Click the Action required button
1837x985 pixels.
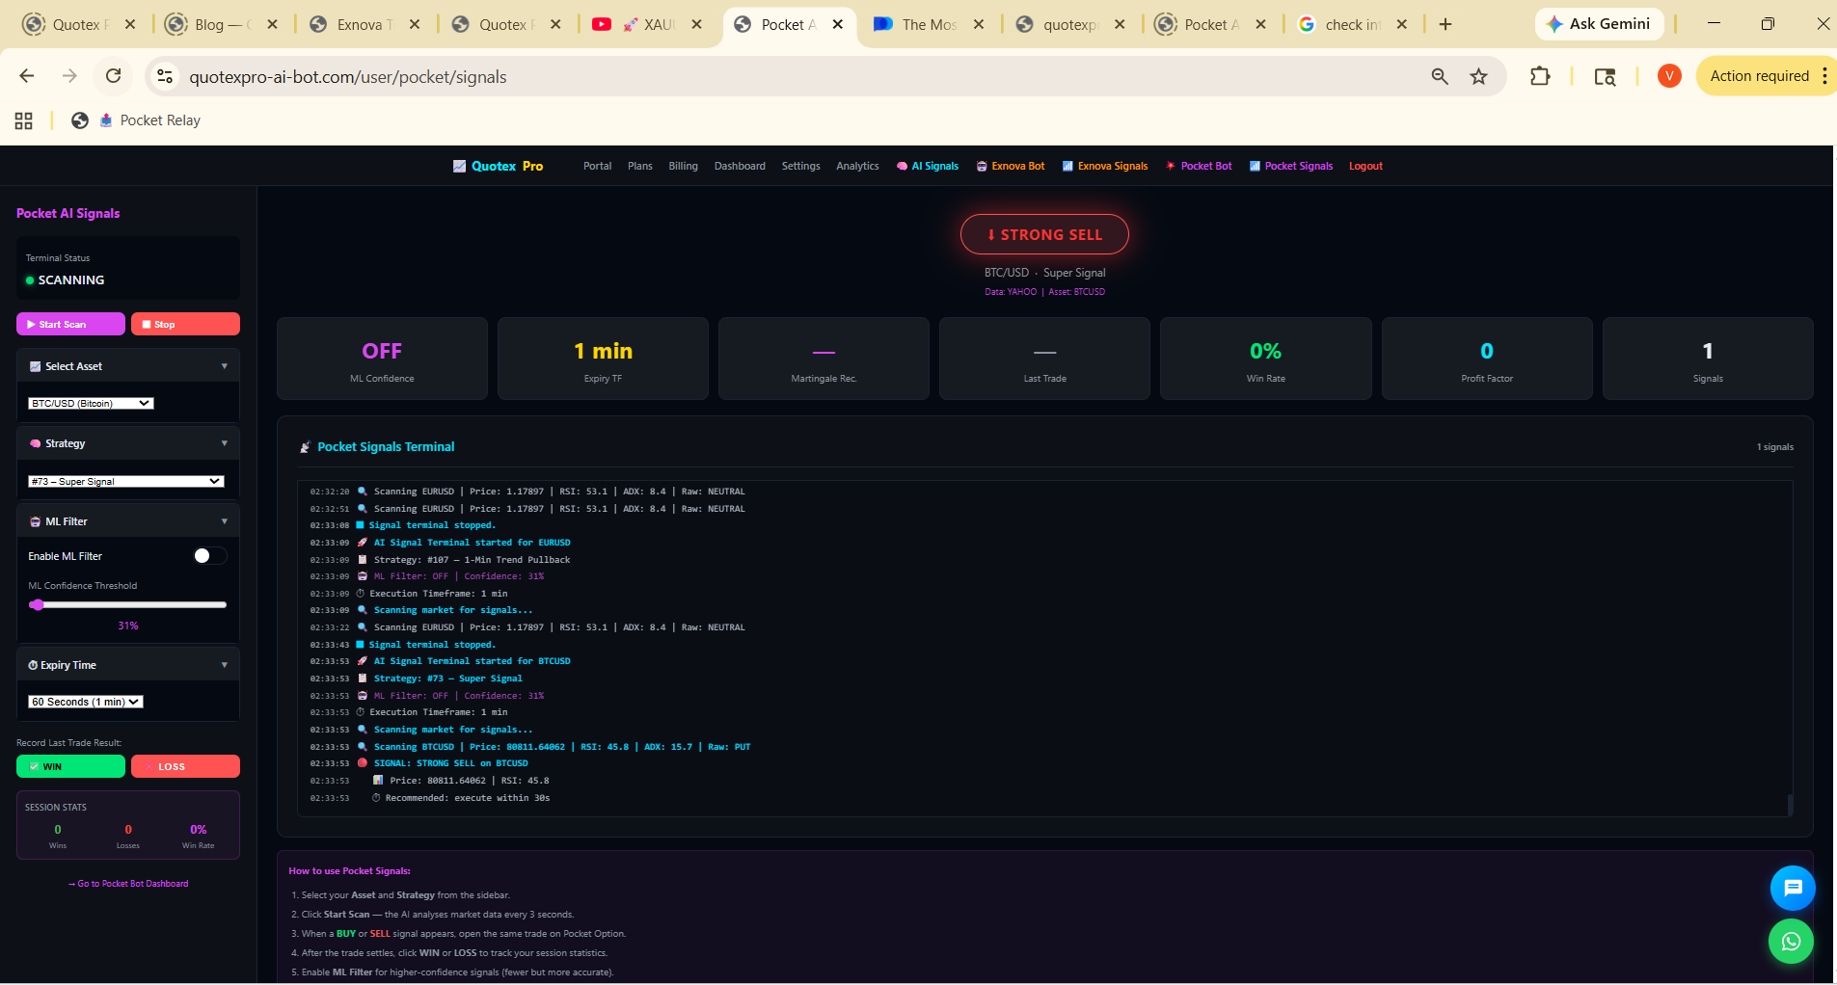click(1760, 76)
